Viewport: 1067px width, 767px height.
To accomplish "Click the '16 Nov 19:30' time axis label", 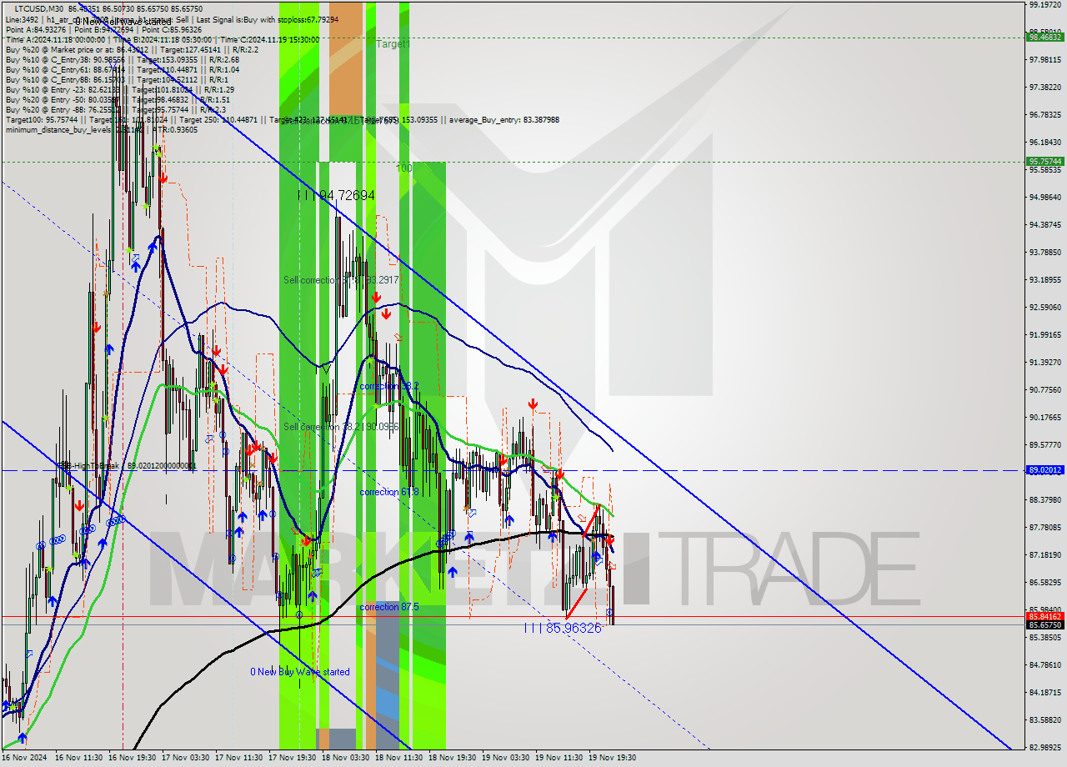I will (x=133, y=758).
